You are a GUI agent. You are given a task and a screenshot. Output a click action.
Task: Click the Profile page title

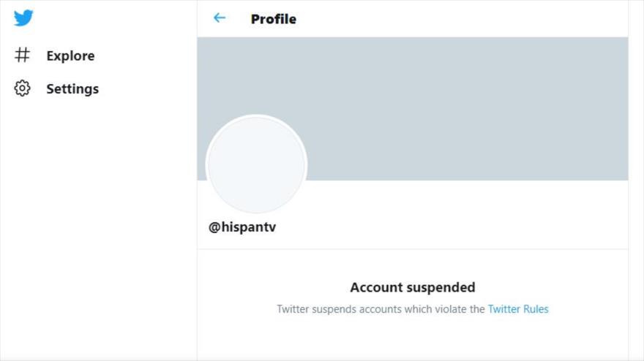pyautogui.click(x=274, y=19)
